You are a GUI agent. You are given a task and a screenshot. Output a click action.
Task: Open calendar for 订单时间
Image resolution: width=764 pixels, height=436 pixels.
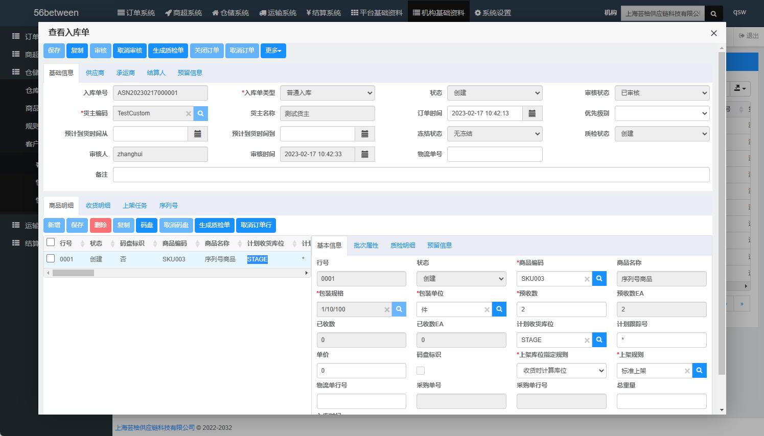[x=532, y=113]
